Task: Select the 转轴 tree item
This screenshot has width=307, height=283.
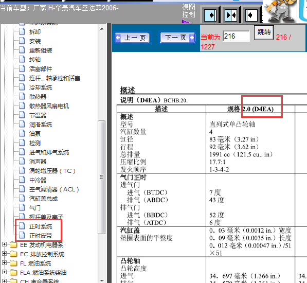Action: click(35, 60)
